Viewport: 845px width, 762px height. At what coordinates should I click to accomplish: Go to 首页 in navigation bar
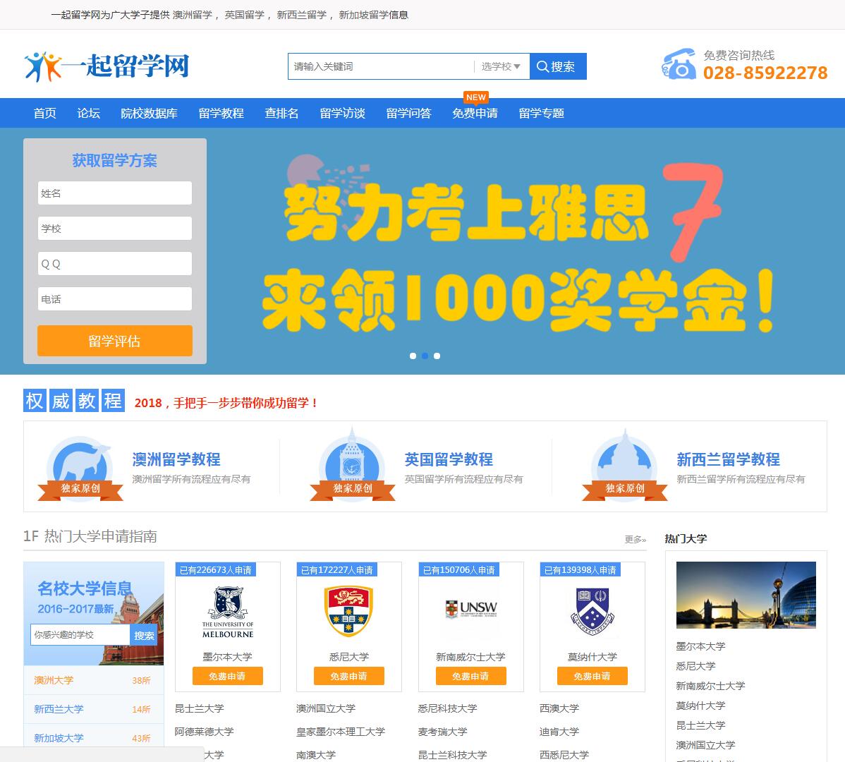(44, 113)
